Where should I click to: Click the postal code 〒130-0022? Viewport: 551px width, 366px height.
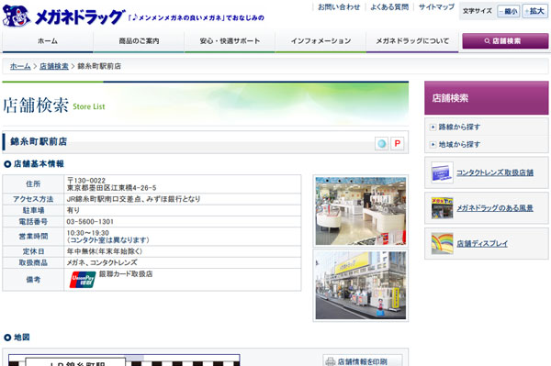86,181
